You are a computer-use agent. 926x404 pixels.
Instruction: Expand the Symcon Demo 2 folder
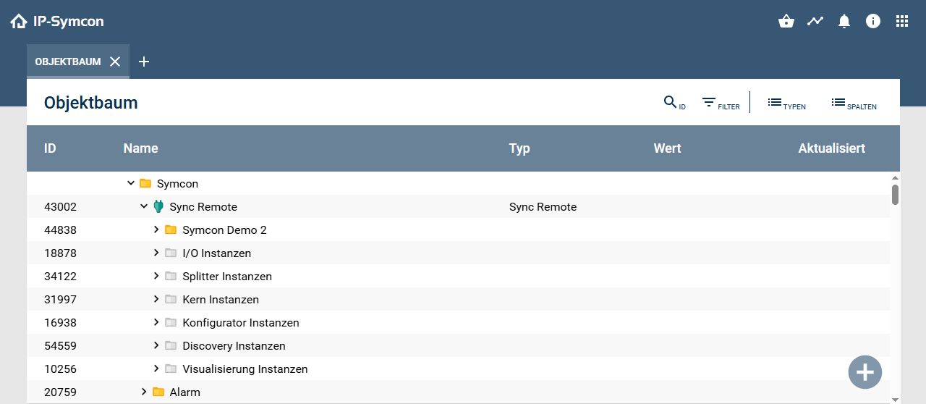[x=156, y=230]
